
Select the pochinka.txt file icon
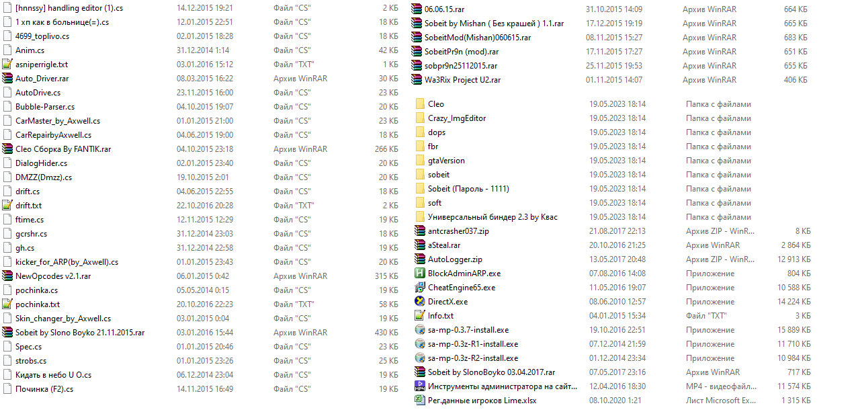[x=7, y=304]
